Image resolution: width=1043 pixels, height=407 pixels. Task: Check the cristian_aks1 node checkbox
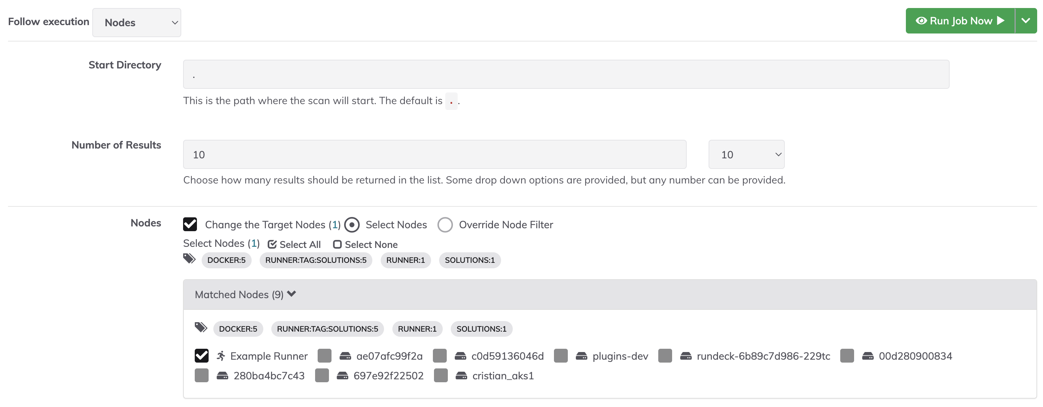[441, 375]
